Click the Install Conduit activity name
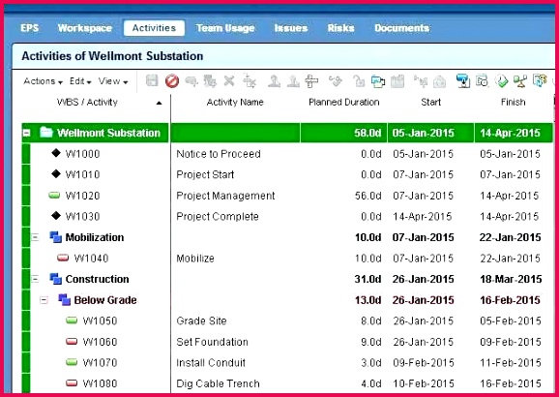The height and width of the screenshot is (397, 559). coord(211,362)
